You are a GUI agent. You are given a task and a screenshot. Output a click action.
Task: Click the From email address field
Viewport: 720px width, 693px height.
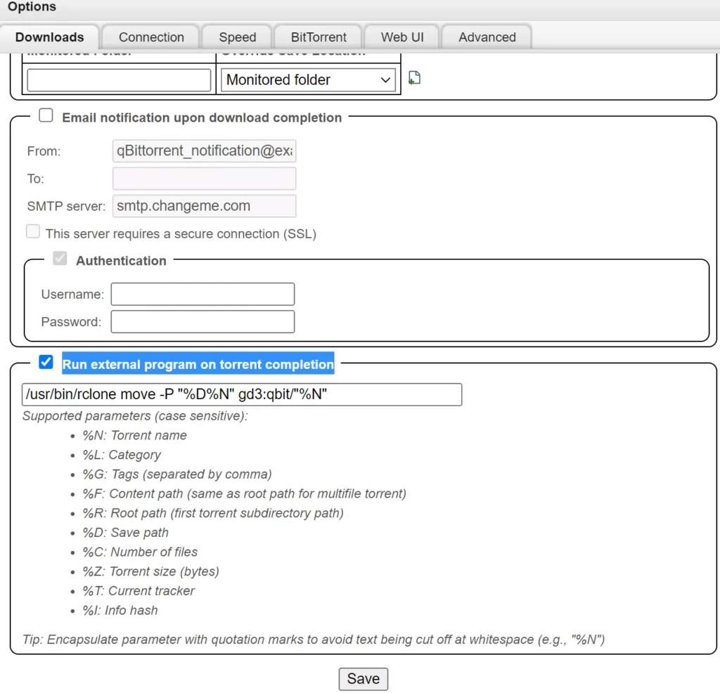click(x=204, y=150)
